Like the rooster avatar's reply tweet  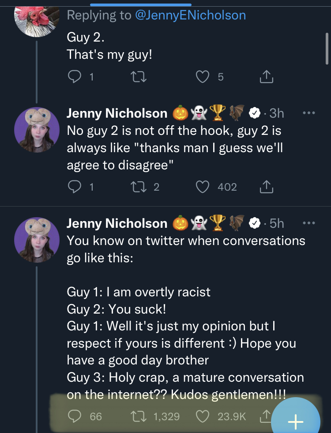[203, 77]
